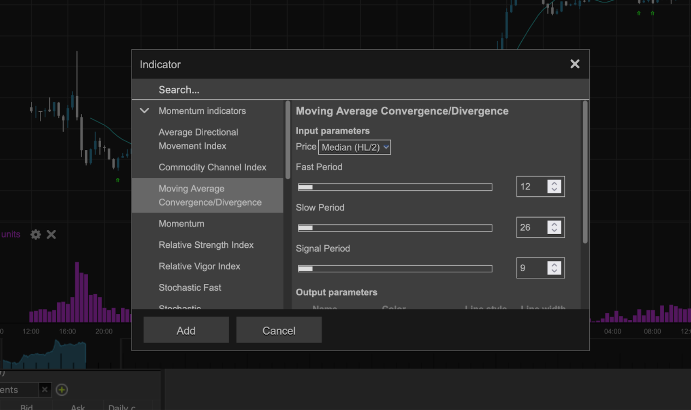
Task: Click the Slow Period value field
Action: tap(531, 227)
